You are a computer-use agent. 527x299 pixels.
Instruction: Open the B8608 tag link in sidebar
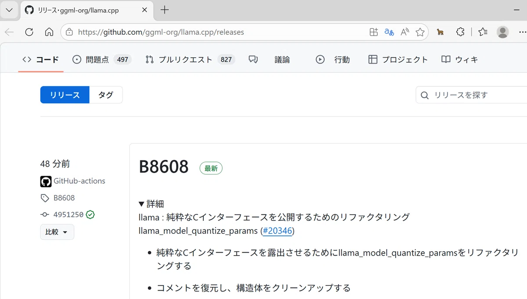click(64, 198)
